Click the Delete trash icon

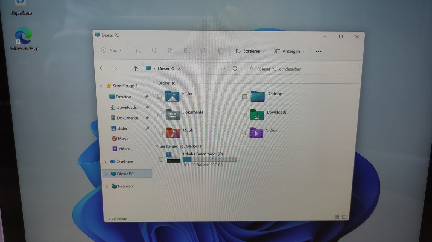(220, 51)
